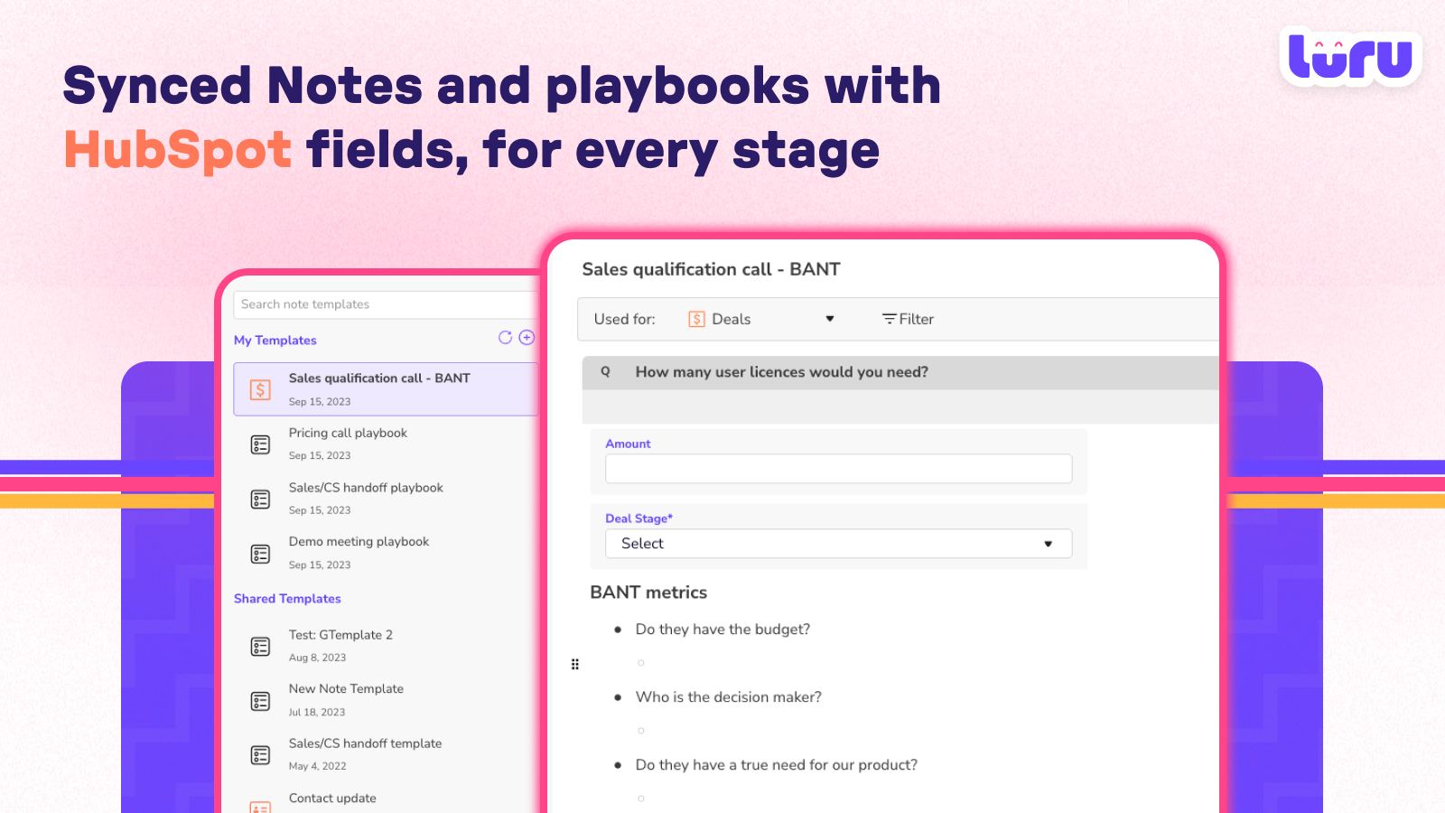Click the dollar icon on Sales qualification template
Screen dimensions: 1445x813
(x=260, y=389)
